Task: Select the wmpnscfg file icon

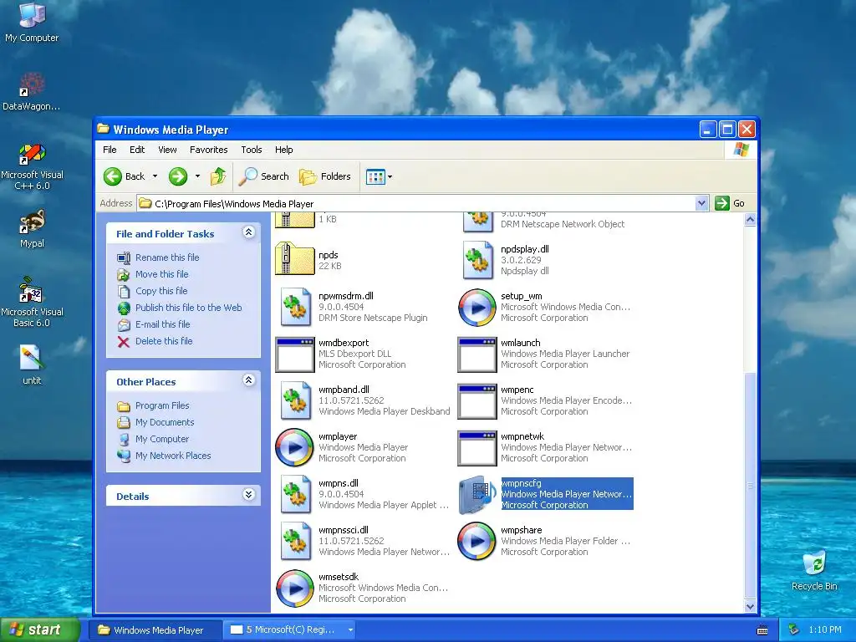Action: click(477, 495)
